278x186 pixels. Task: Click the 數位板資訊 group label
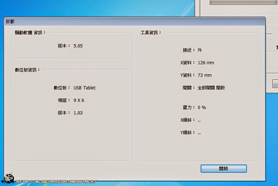[x=27, y=70]
